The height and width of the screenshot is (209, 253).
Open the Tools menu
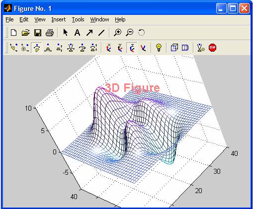coord(78,19)
